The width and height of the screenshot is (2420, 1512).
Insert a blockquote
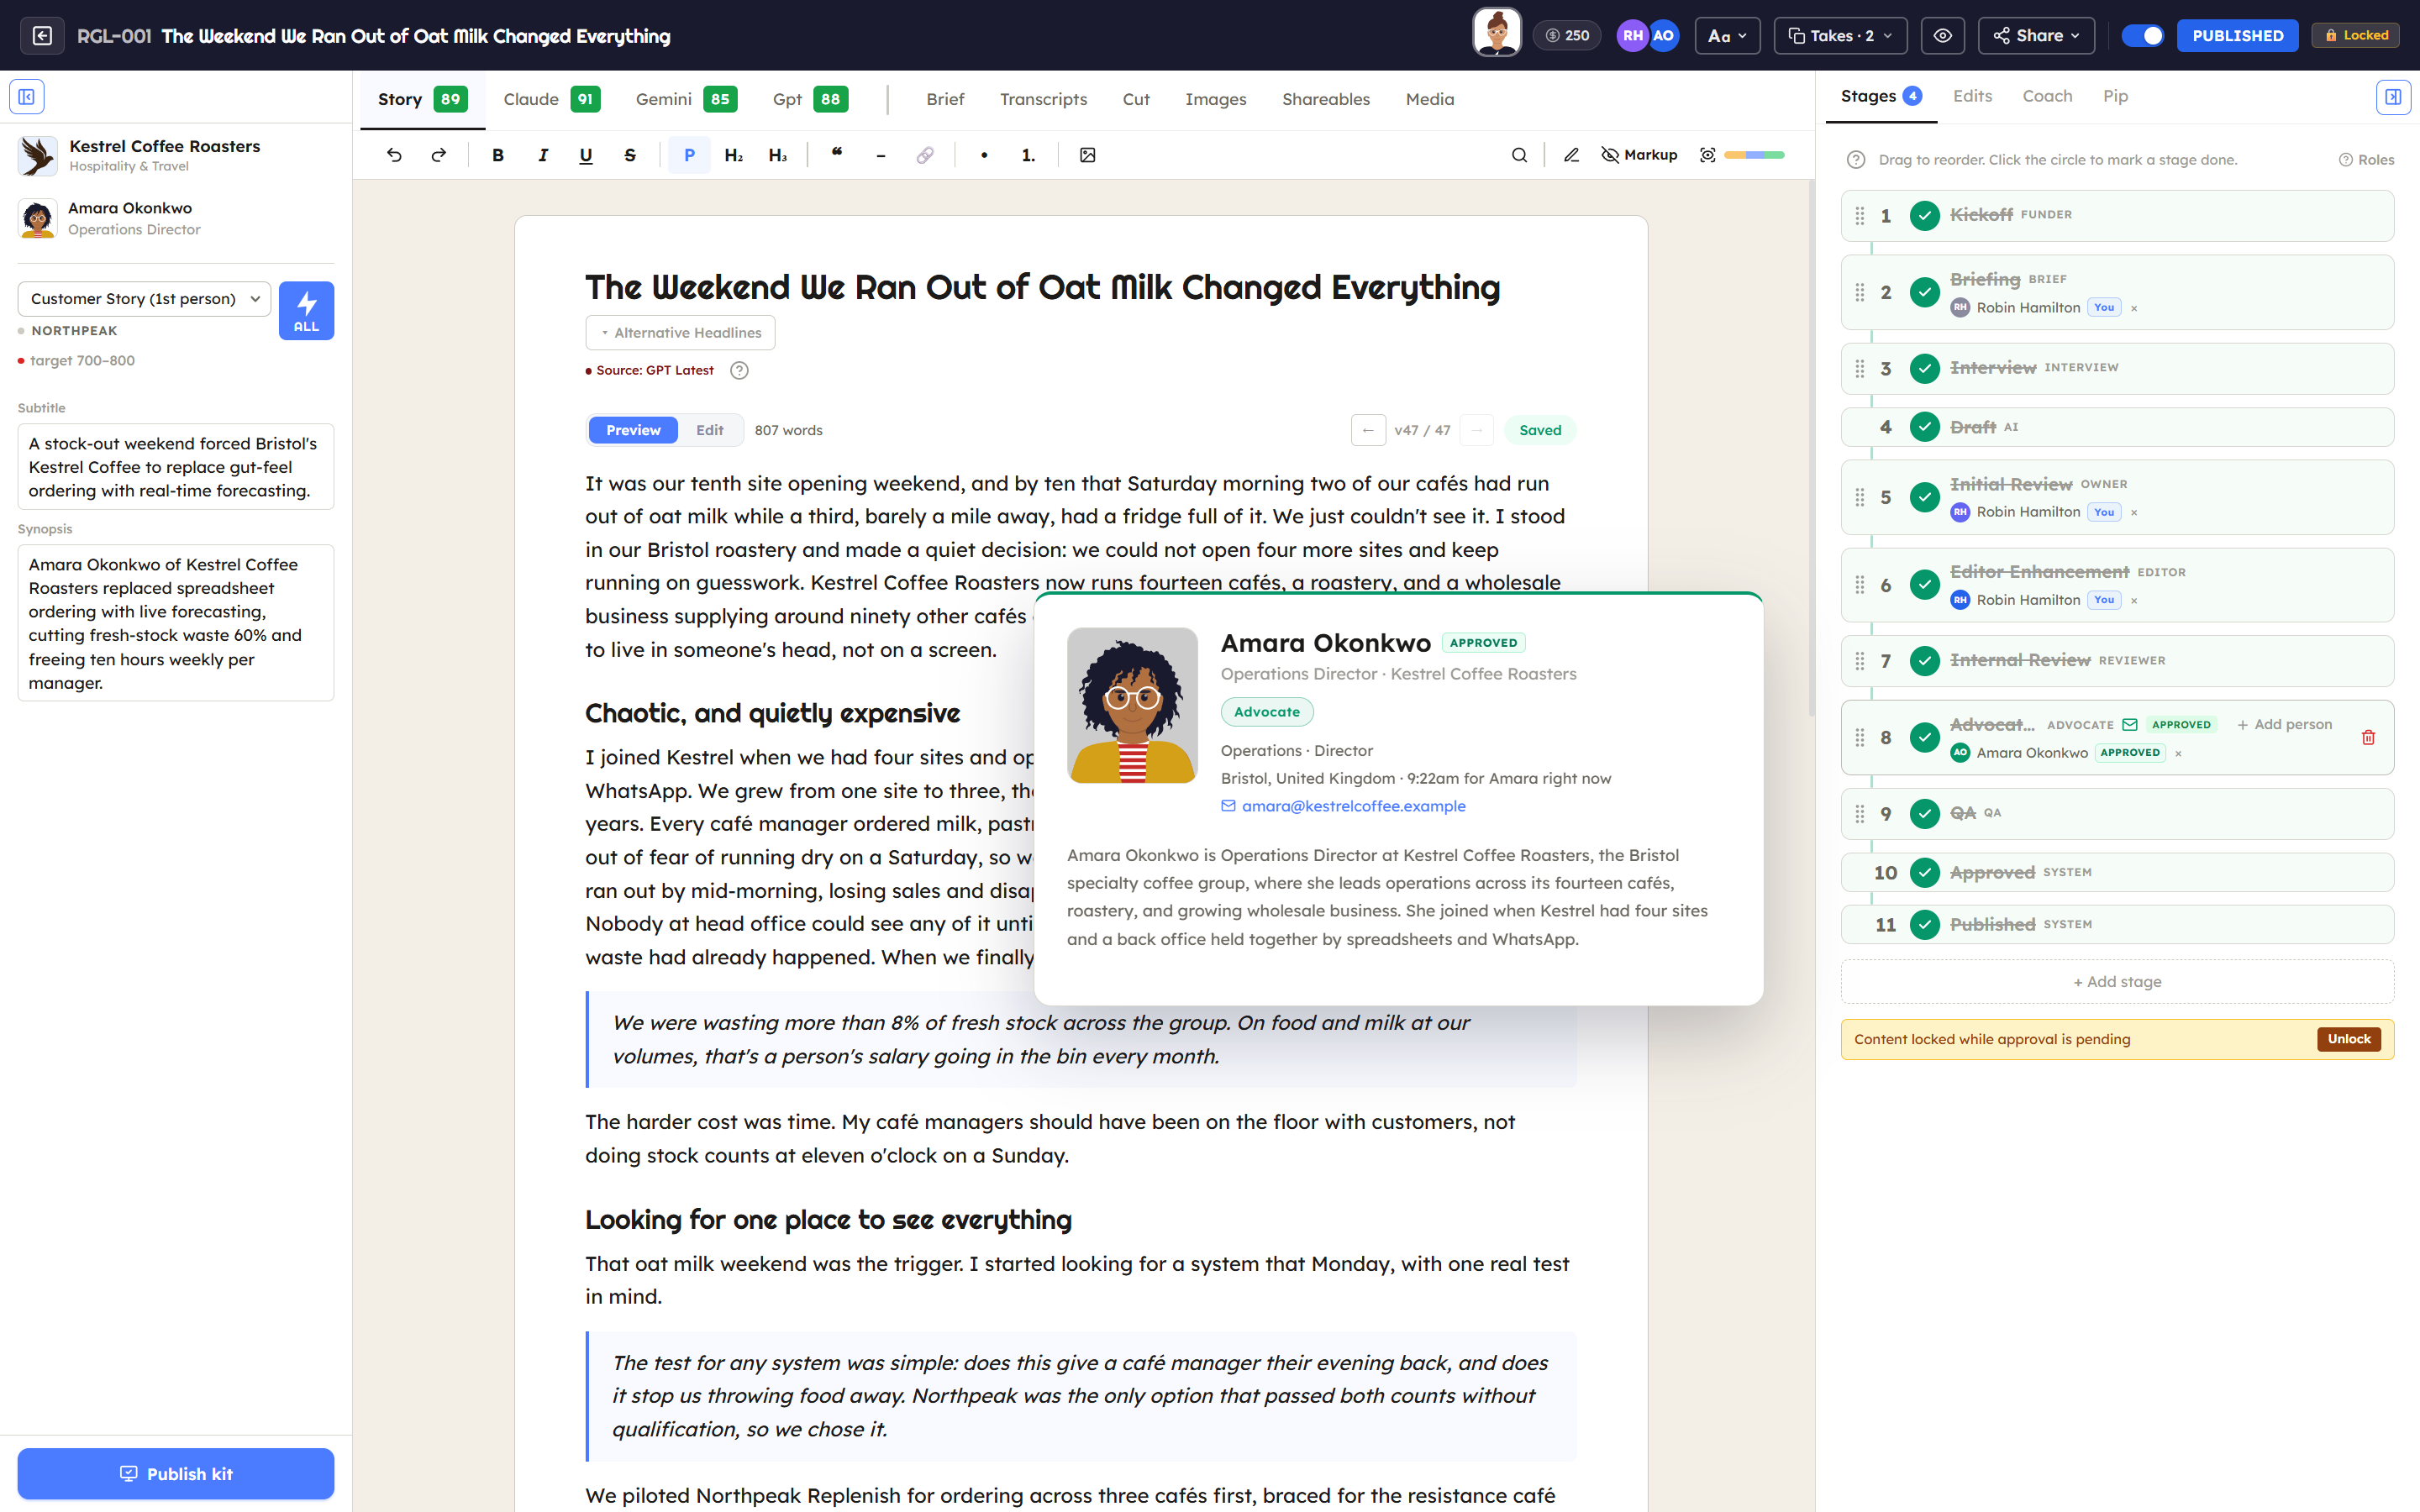coord(837,155)
